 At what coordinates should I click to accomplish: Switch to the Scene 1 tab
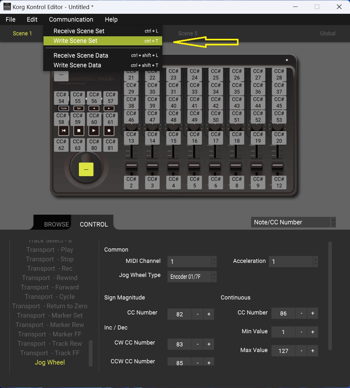[x=22, y=33]
